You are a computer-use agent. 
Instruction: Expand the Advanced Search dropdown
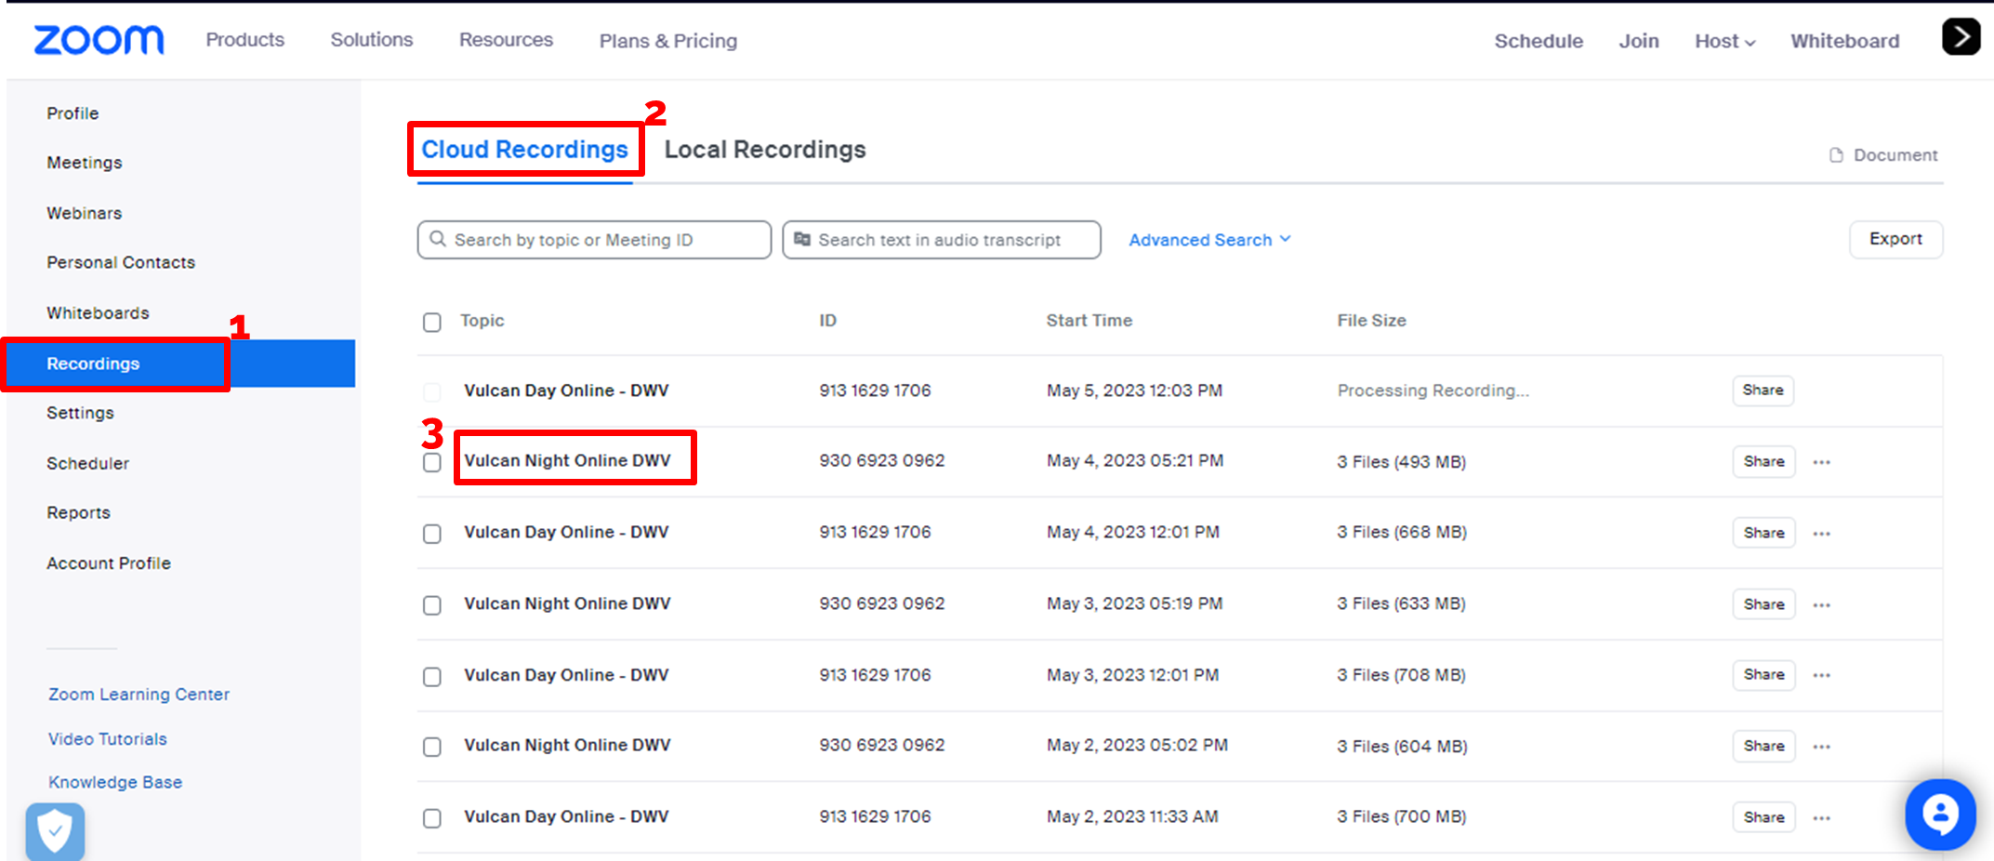coord(1209,240)
